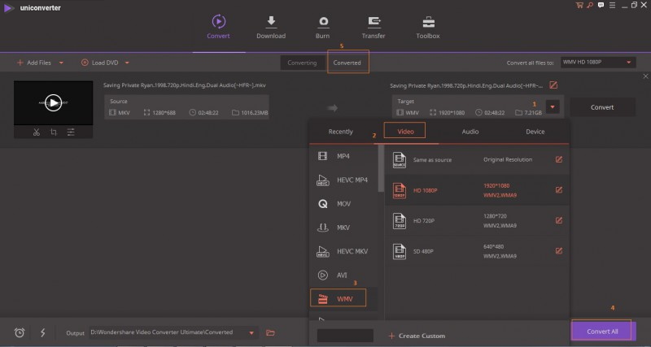Choose MP4 format in list

(343, 156)
